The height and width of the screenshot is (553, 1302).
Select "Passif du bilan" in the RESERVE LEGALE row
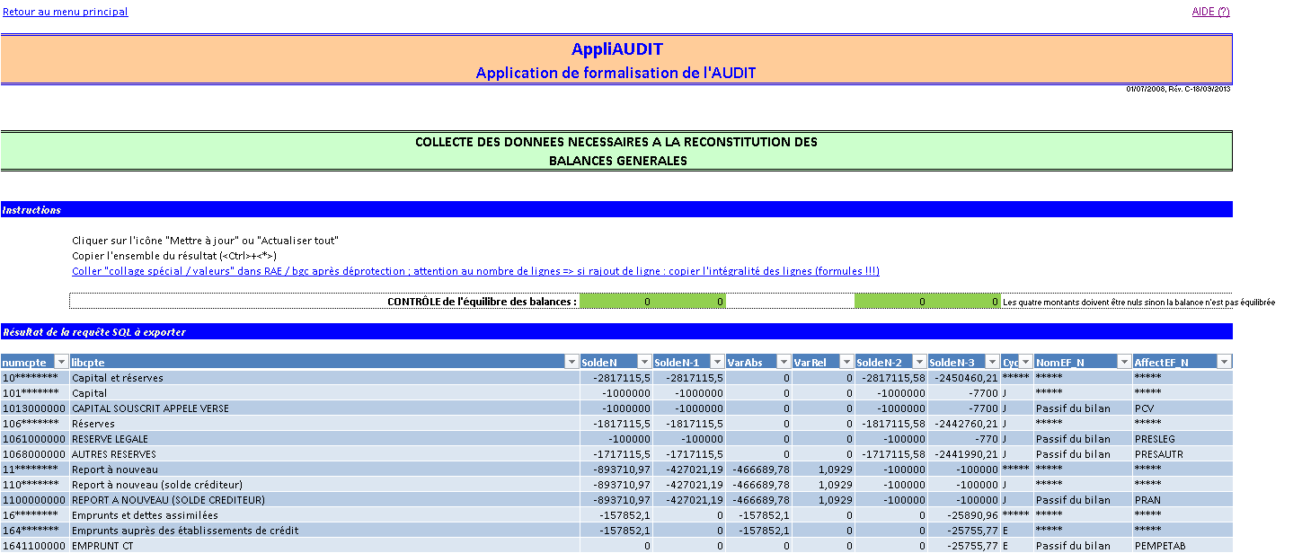coord(1083,439)
